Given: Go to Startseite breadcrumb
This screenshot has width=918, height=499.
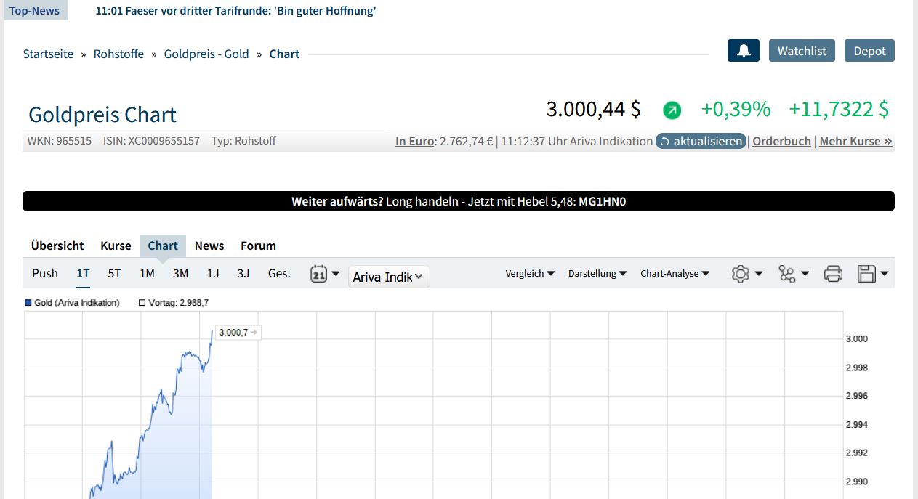Looking at the screenshot, I should [x=48, y=54].
